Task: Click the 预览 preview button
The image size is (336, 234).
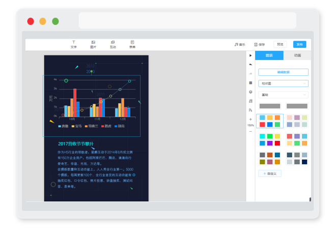Action: click(x=280, y=44)
